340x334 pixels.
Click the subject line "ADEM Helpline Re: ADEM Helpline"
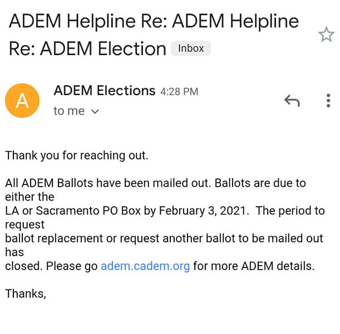coord(154,21)
